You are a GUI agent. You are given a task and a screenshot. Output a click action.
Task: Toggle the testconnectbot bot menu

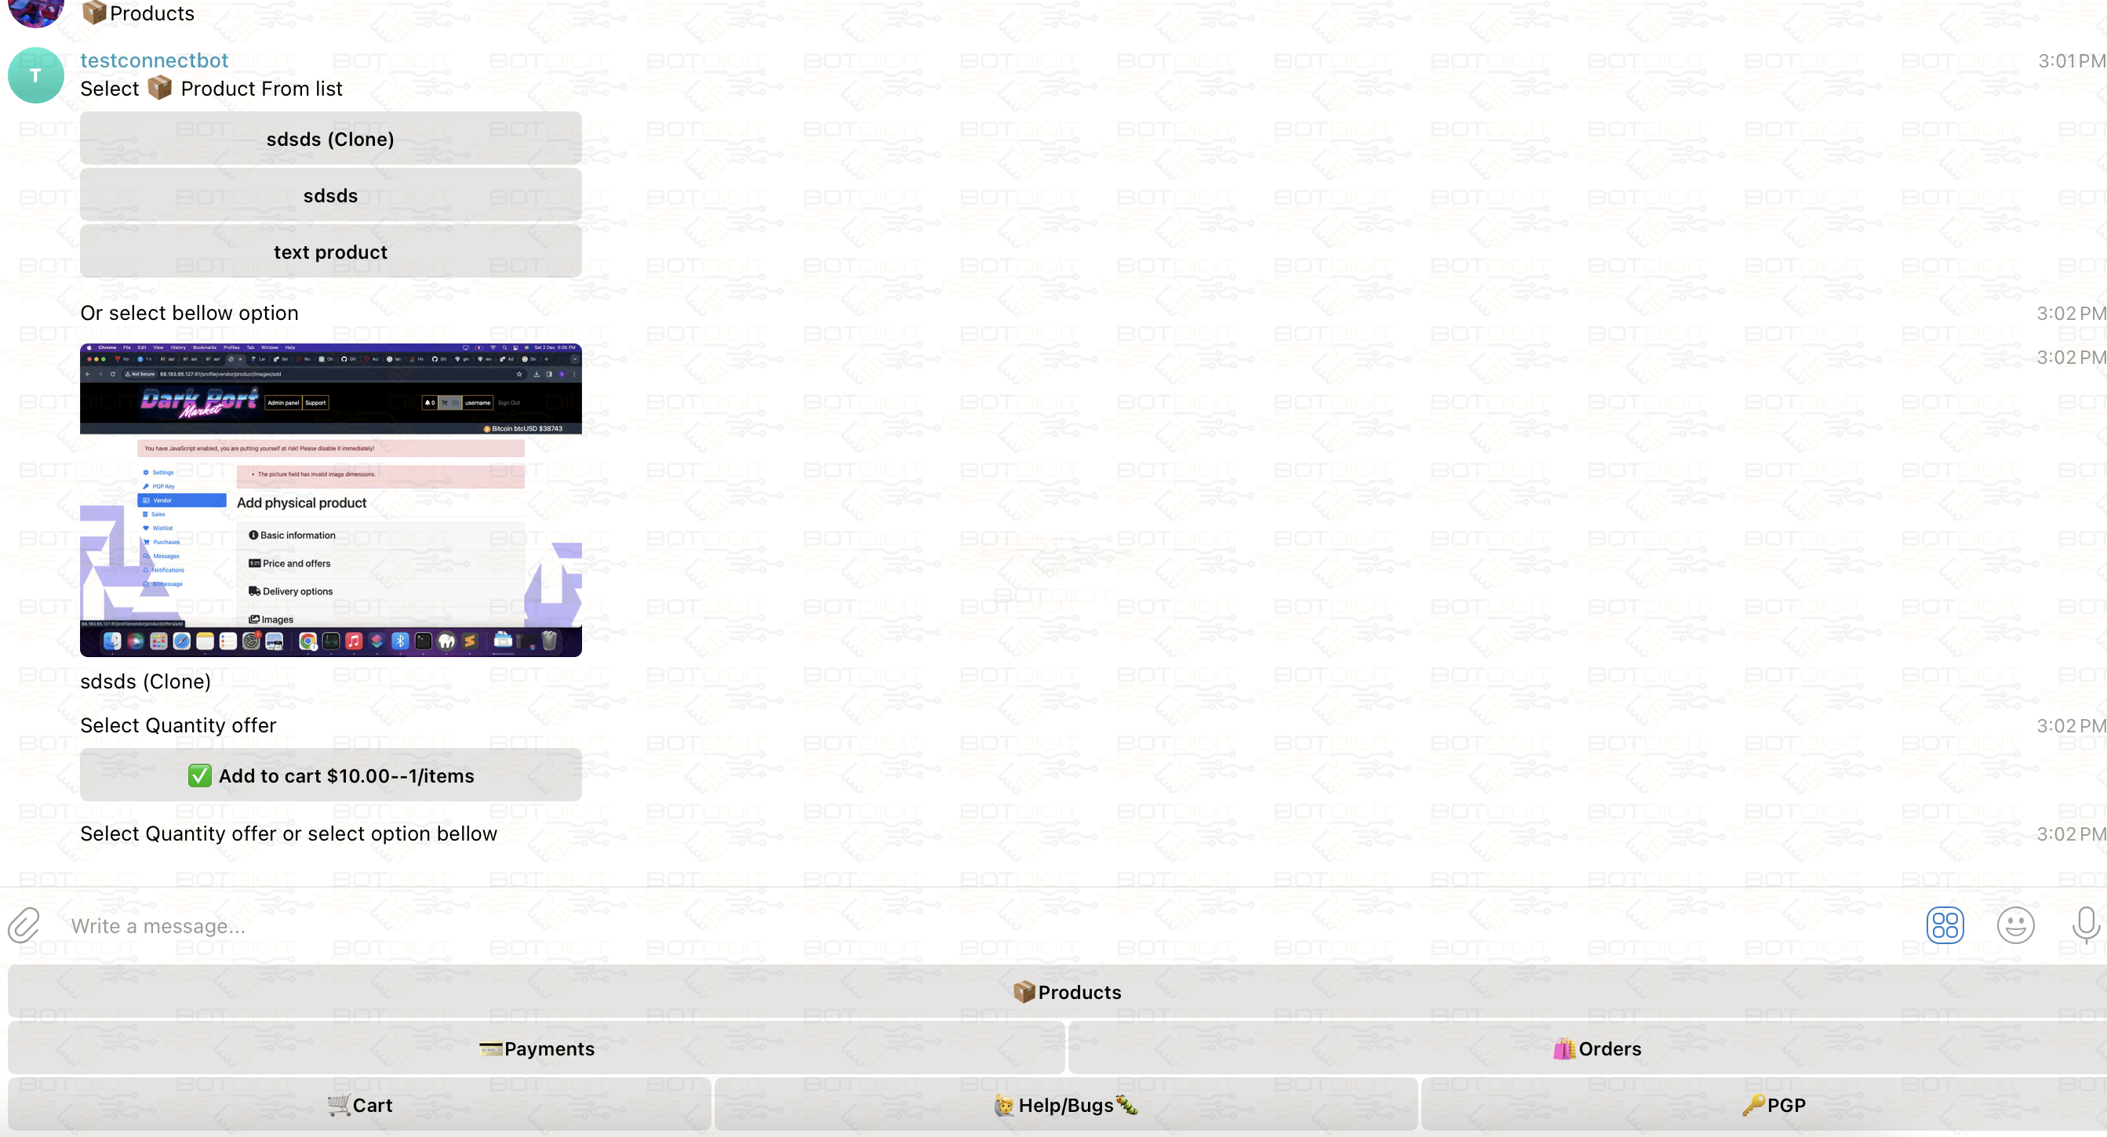point(1946,924)
